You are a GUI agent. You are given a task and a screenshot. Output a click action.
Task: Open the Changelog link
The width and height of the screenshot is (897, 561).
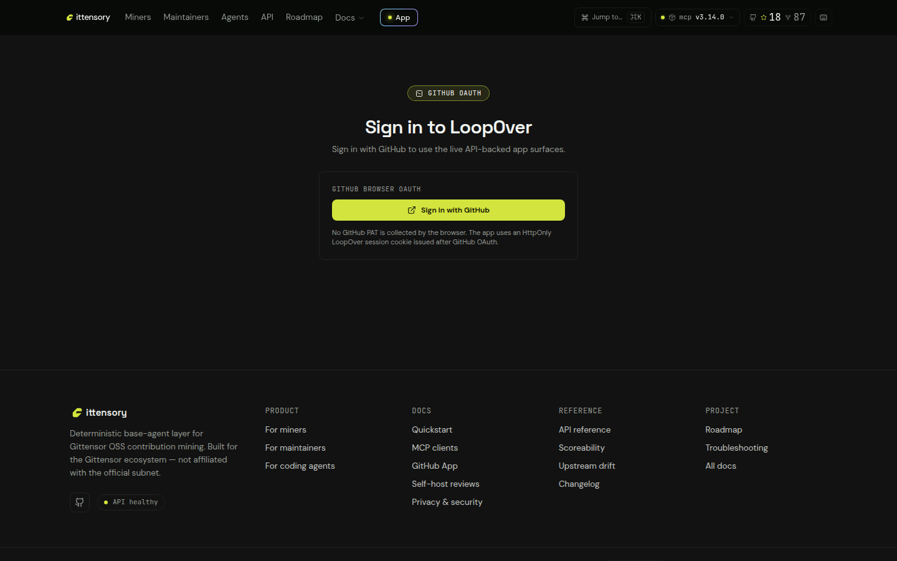tap(579, 484)
